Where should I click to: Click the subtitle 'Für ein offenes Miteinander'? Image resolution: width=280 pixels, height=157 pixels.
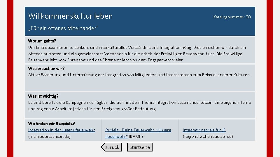pos(63,28)
